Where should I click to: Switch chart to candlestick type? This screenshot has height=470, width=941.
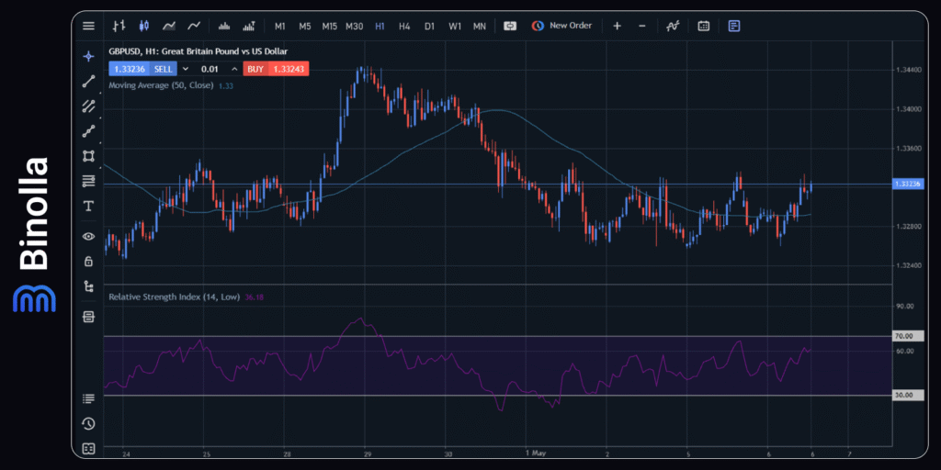143,26
